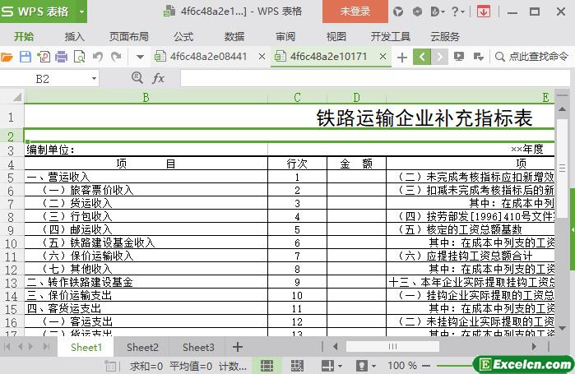Click the 未登录 login button
This screenshot has height=374, width=575.
[x=355, y=12]
